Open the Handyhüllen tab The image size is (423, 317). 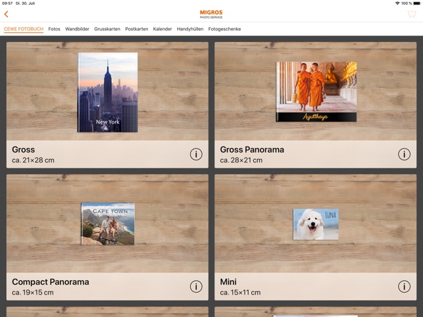click(x=190, y=29)
